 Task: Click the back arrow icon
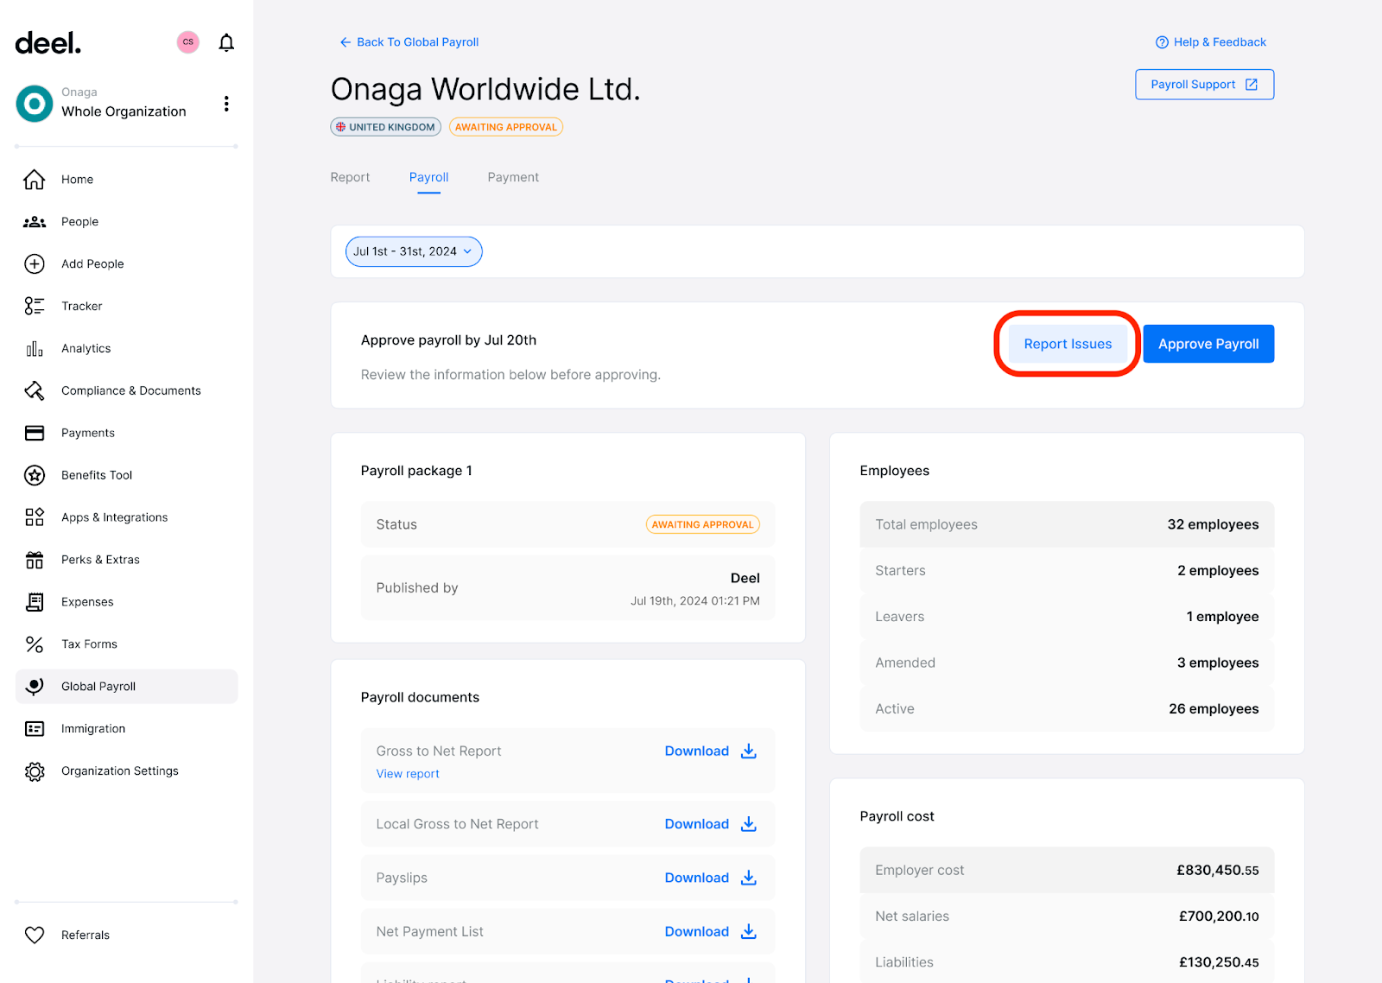pyautogui.click(x=345, y=42)
